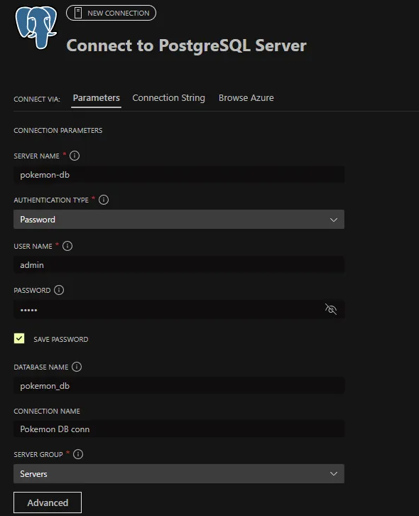Click the PostgreSQL elephant logo
This screenshot has height=516, width=419.
36,27
